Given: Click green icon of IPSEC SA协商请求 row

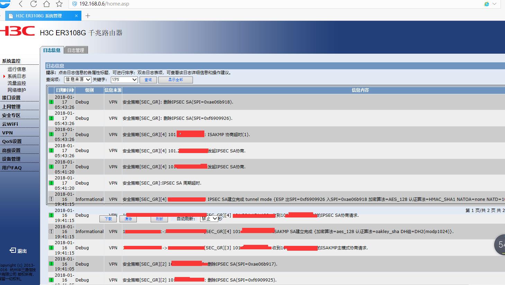Looking at the screenshot, I should [x=51, y=215].
